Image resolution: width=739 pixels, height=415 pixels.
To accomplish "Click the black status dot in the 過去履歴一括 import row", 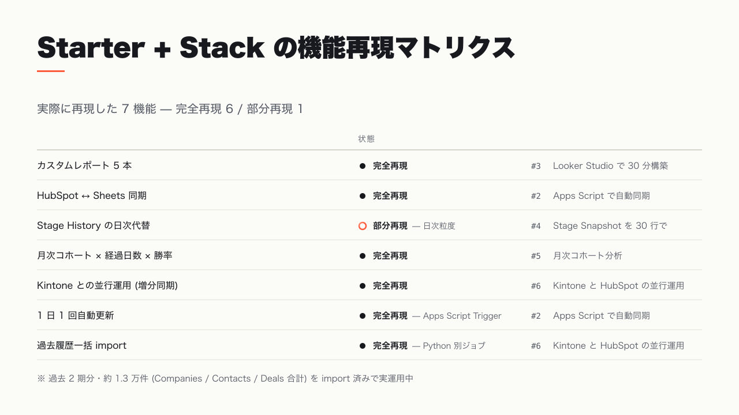I will pyautogui.click(x=363, y=346).
